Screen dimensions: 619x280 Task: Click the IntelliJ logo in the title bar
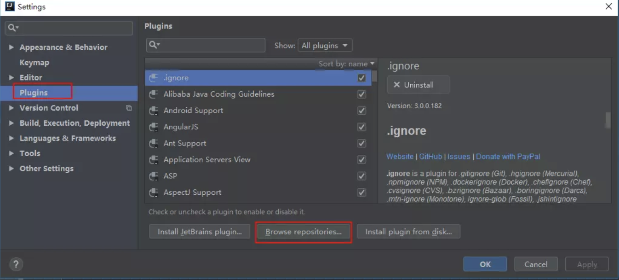click(10, 6)
